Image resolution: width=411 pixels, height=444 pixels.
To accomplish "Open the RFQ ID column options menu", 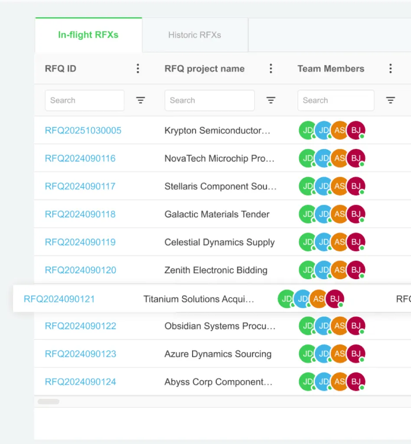I will point(138,69).
